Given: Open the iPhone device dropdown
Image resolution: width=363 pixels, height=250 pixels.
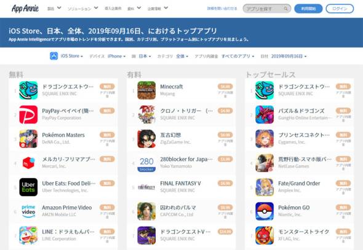Looking at the screenshot, I should [116, 56].
